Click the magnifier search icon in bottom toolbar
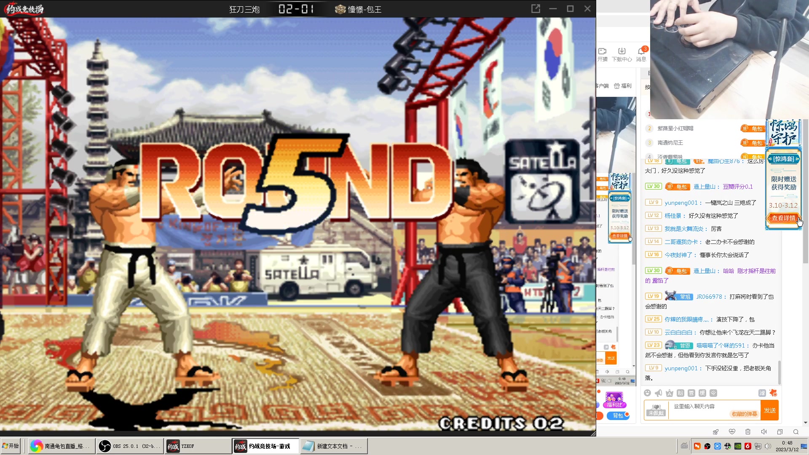Viewport: 809px width, 455px height. [796, 432]
